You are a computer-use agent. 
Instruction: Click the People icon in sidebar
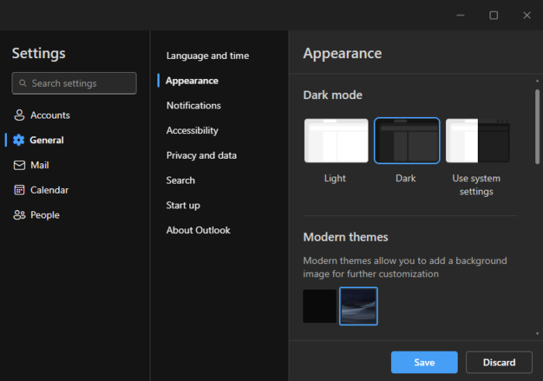point(19,215)
